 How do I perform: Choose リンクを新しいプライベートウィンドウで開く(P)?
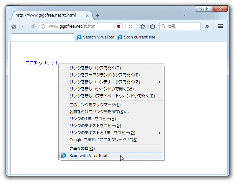(x=111, y=96)
